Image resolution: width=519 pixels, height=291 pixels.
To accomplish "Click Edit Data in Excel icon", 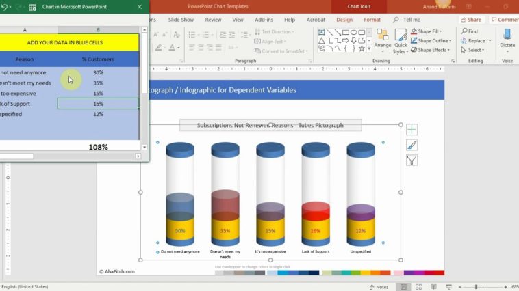I will 32,8.
